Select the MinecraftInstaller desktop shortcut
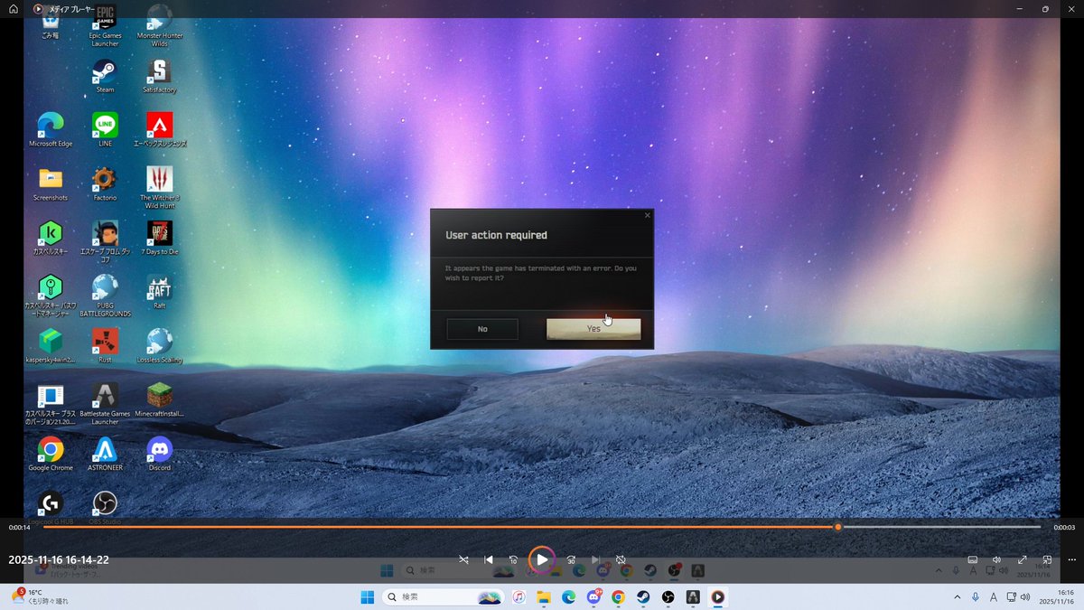The height and width of the screenshot is (610, 1084). tap(159, 399)
